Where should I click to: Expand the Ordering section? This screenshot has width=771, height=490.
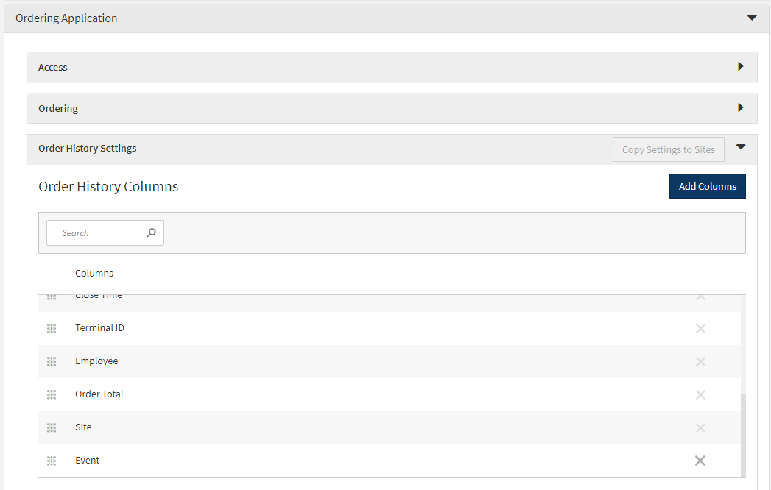pos(741,107)
